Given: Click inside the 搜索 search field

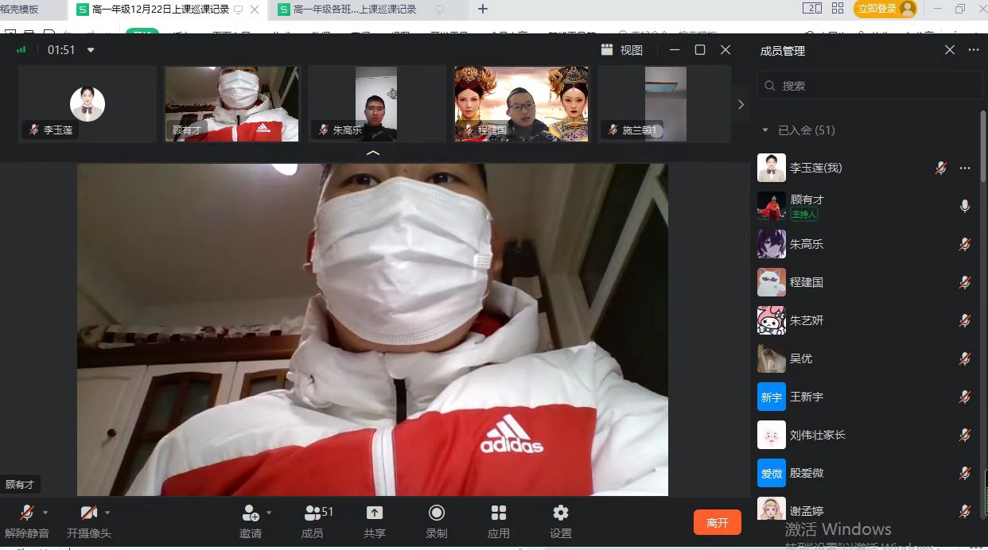Looking at the screenshot, I should tap(867, 85).
